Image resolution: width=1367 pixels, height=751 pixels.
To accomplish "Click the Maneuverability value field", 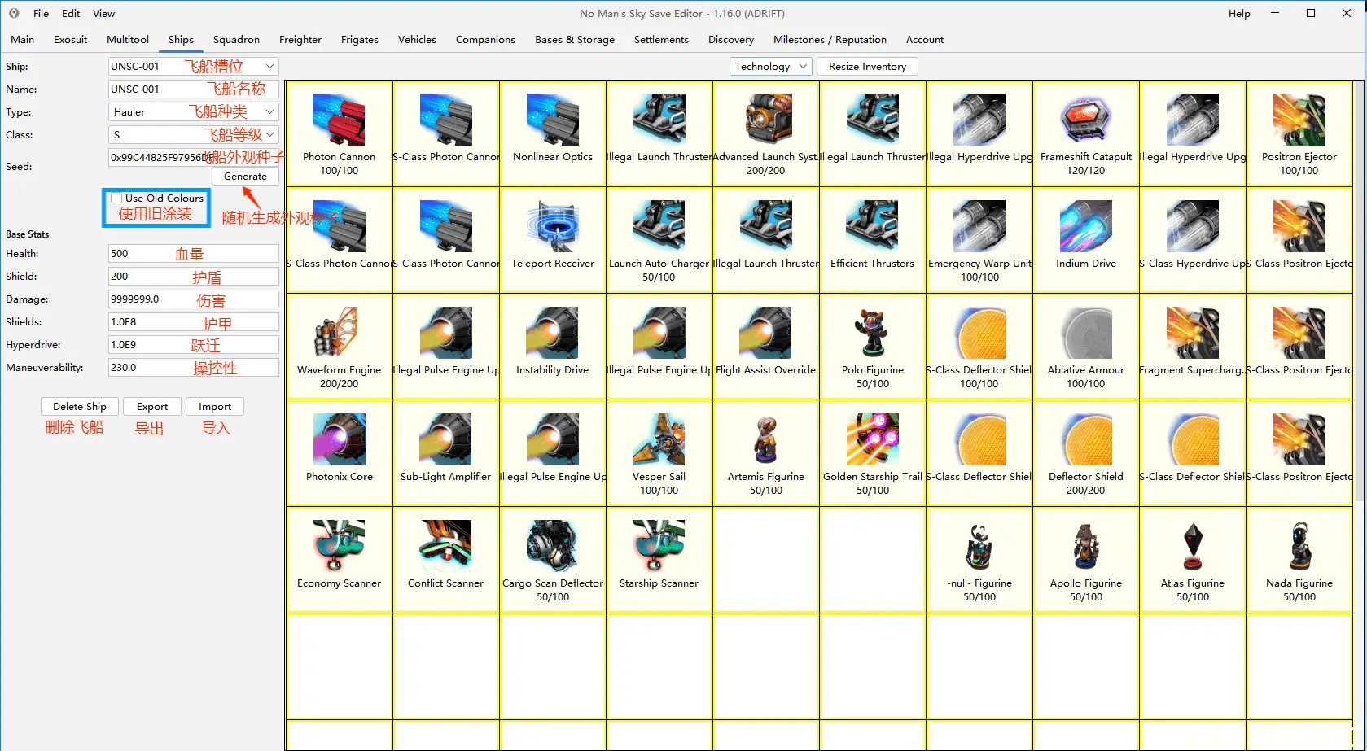I will tap(194, 368).
